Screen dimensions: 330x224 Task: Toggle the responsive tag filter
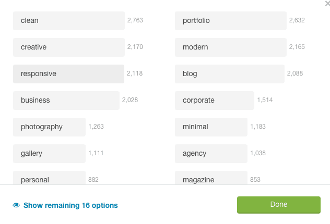point(68,74)
